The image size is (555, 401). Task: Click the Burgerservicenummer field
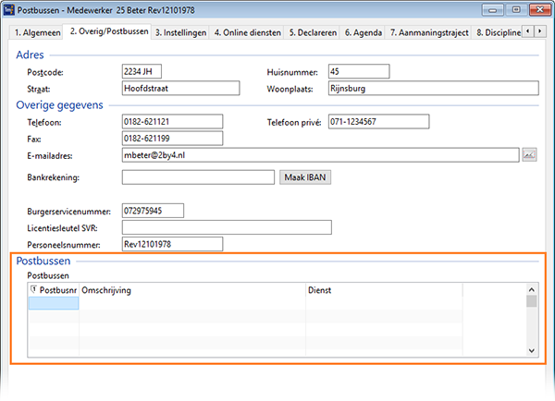pyautogui.click(x=153, y=211)
